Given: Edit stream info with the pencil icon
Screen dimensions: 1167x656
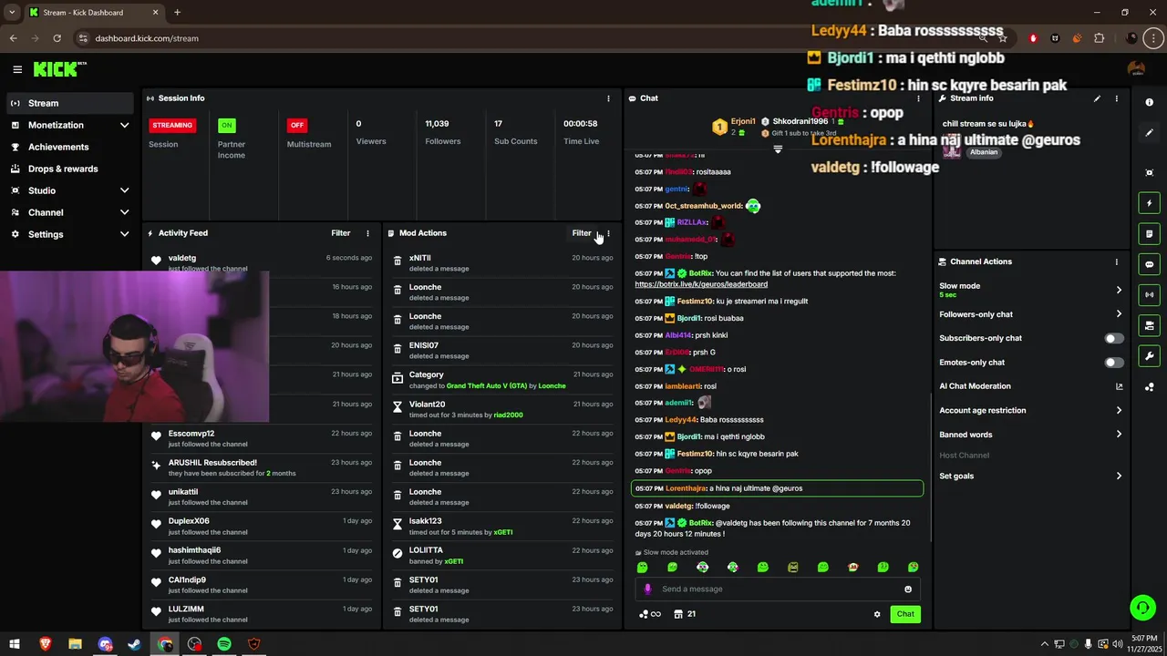Looking at the screenshot, I should pyautogui.click(x=1097, y=98).
